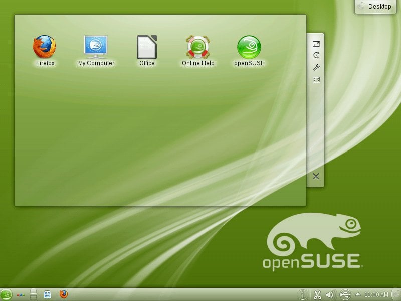Click the show desktop panel icon
This screenshot has height=301, width=401.
48,294
